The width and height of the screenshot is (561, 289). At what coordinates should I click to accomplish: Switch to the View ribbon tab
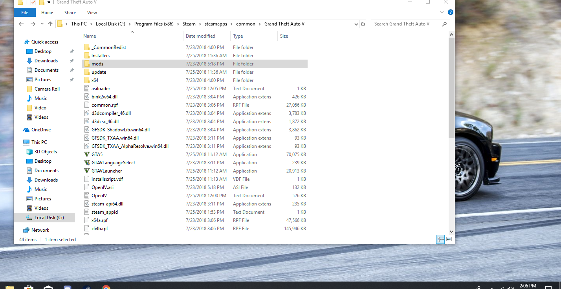coord(92,13)
